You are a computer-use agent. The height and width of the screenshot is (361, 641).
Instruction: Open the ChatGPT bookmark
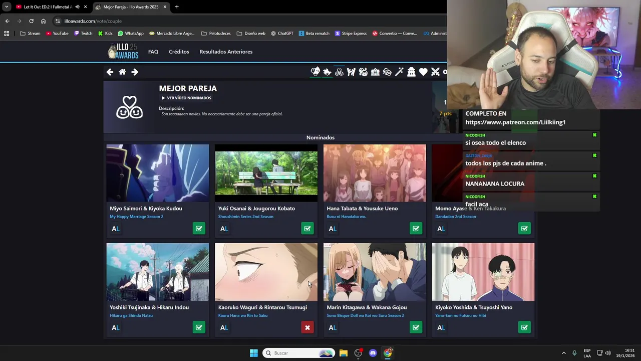pos(282,34)
